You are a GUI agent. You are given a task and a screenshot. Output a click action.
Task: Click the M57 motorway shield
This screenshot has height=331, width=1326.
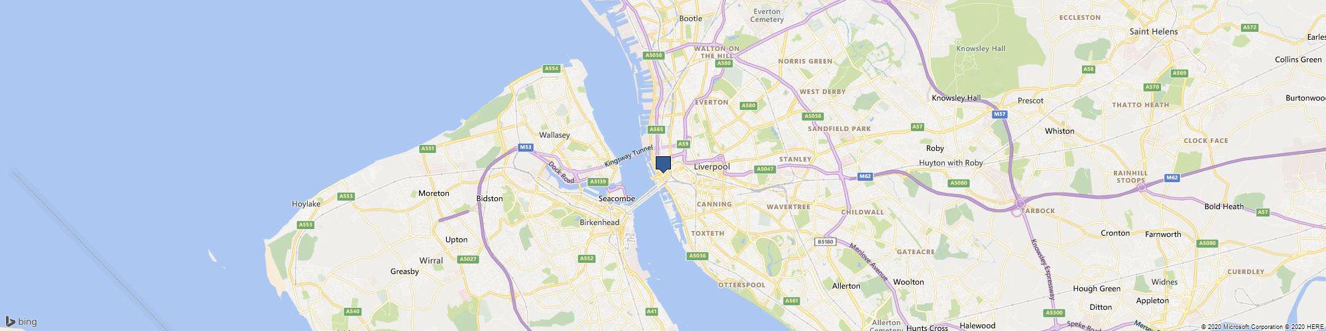pyautogui.click(x=1000, y=115)
